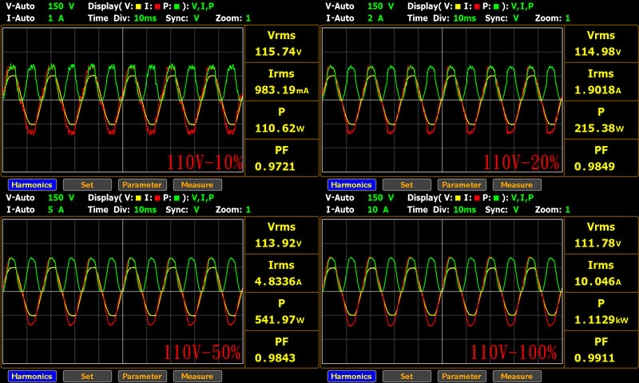Image resolution: width=639 pixels, height=383 pixels.
Task: Click the Irms 4.8336A reading
Action: pyautogui.click(x=282, y=273)
